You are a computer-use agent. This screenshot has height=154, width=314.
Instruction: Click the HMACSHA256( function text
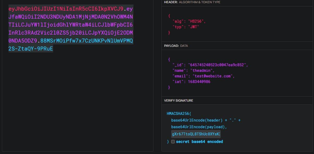177,114
